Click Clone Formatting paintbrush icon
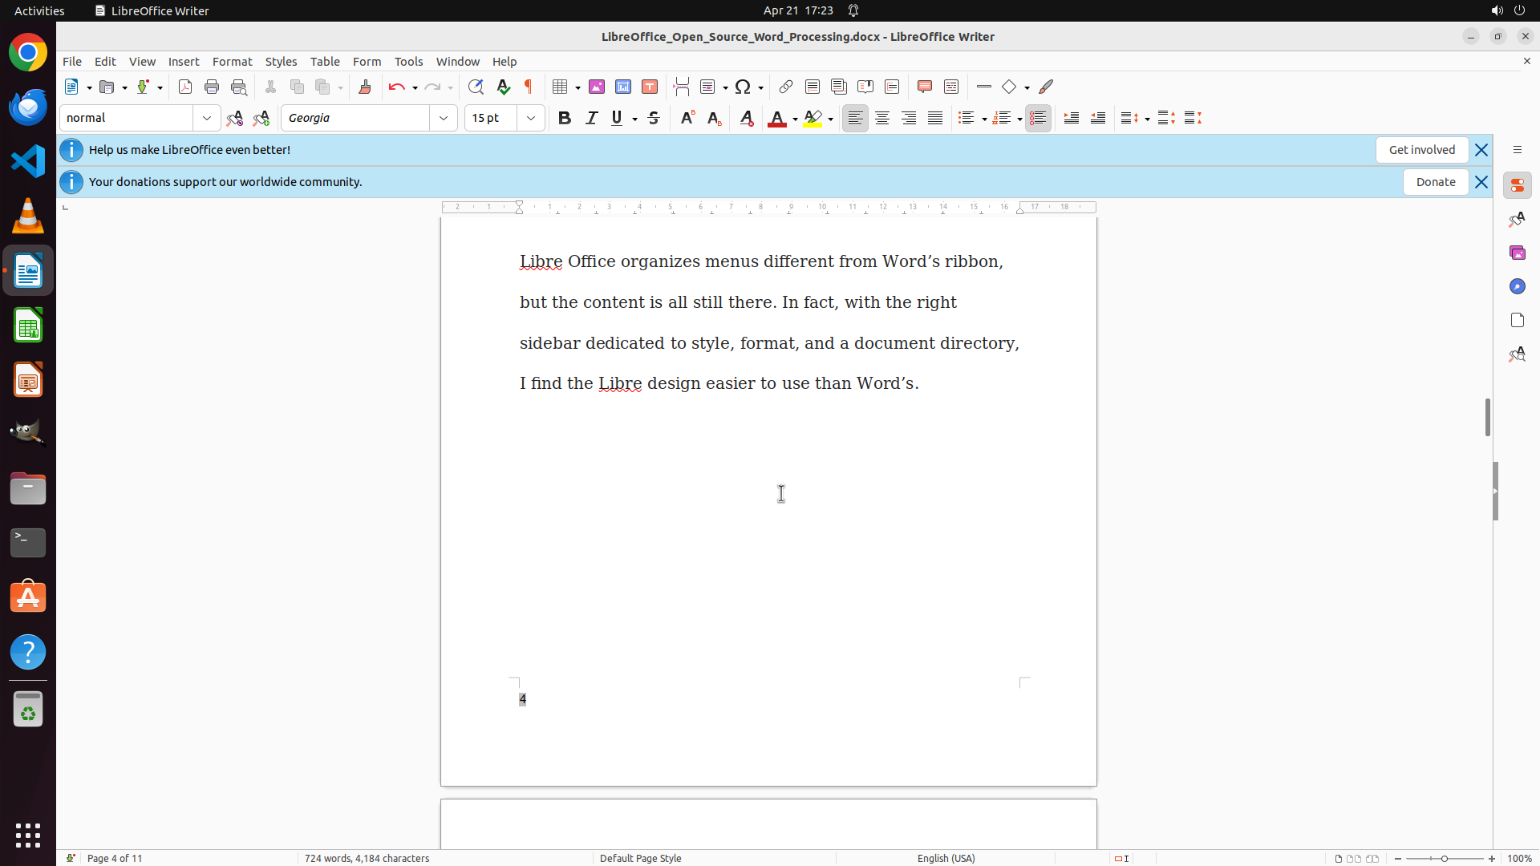This screenshot has height=866, width=1540. [365, 87]
